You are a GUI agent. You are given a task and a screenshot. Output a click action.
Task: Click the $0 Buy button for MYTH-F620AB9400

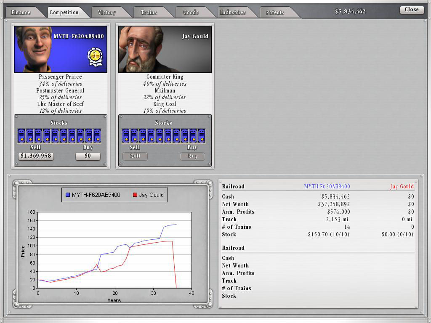[x=88, y=156]
